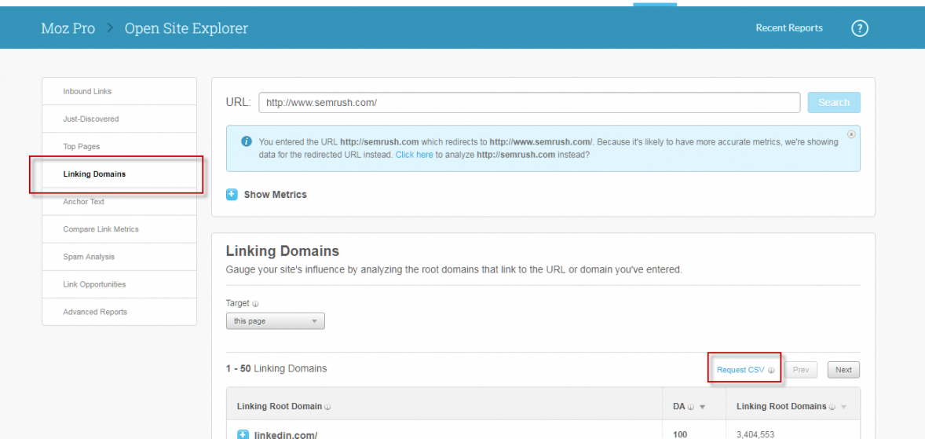Click info icon next to Target

coord(256,304)
